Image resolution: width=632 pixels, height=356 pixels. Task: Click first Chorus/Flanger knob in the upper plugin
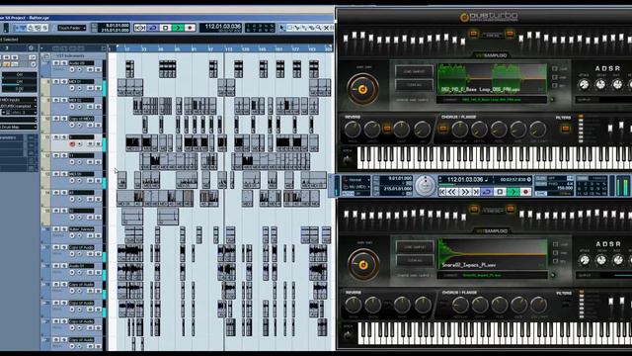pos(459,130)
